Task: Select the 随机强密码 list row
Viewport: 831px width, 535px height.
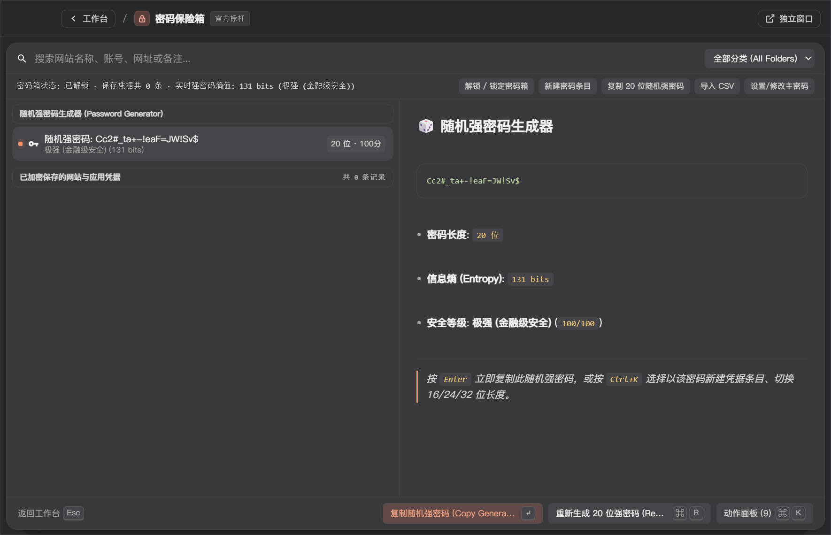Action: [203, 144]
